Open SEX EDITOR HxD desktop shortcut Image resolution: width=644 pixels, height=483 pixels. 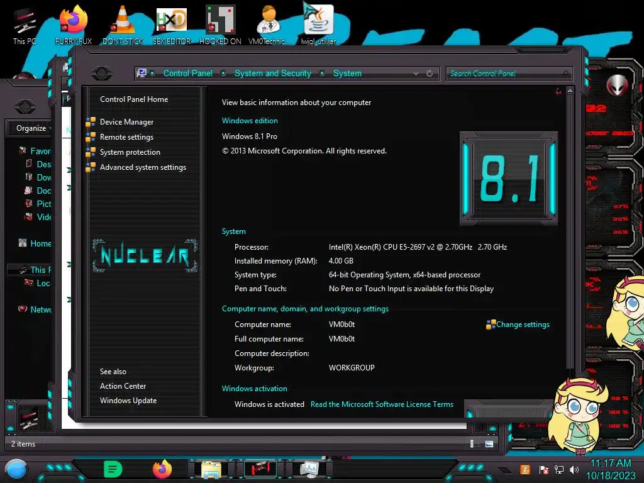(x=172, y=25)
